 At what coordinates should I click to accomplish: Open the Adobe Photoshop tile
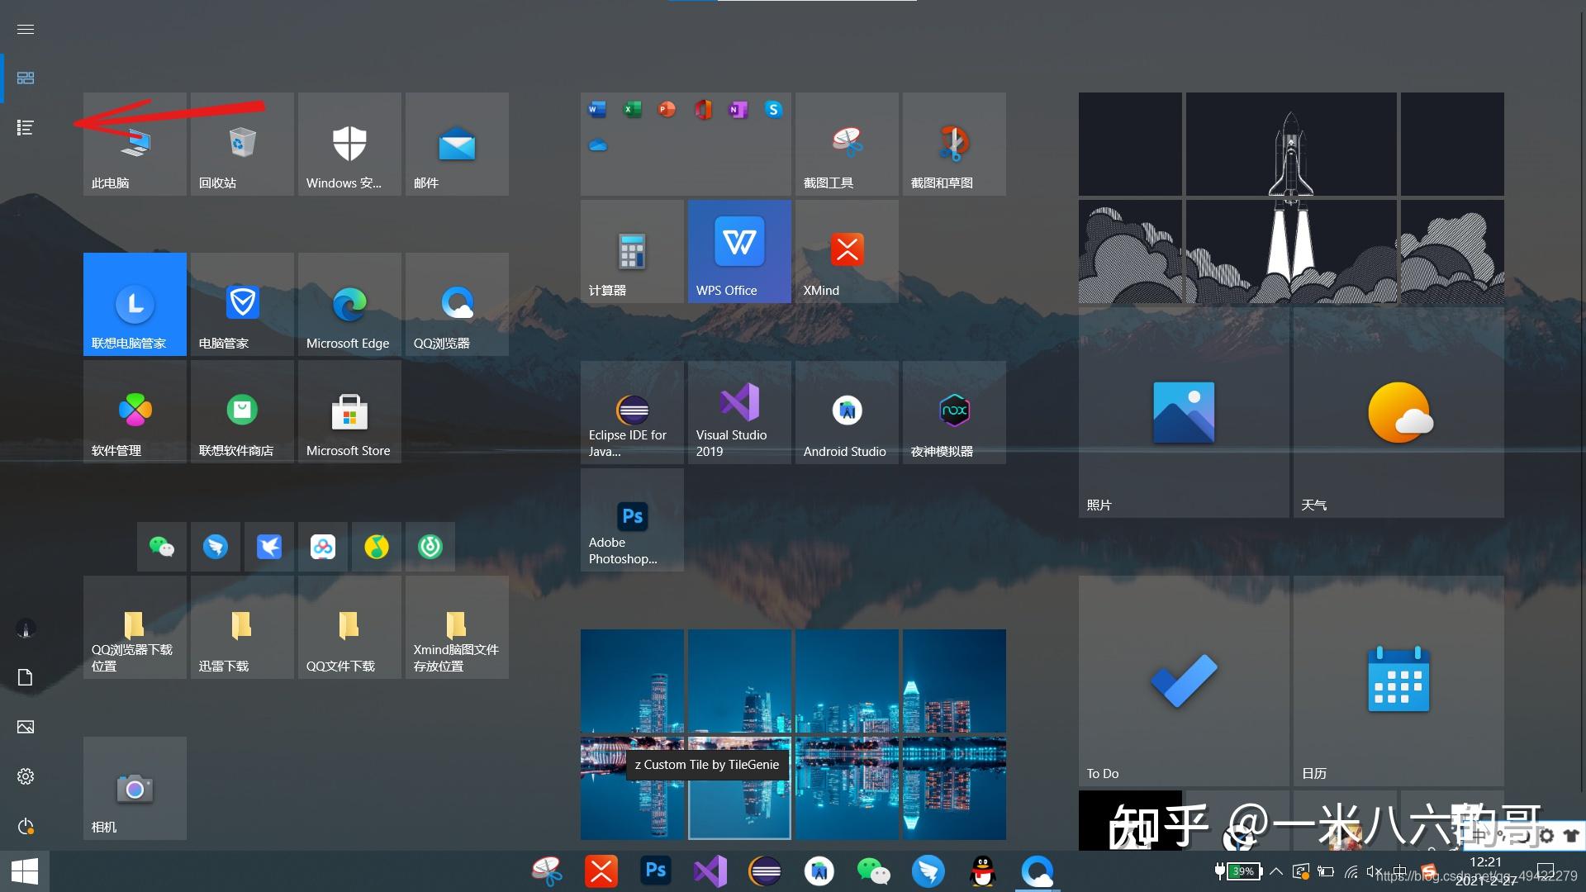coord(631,519)
